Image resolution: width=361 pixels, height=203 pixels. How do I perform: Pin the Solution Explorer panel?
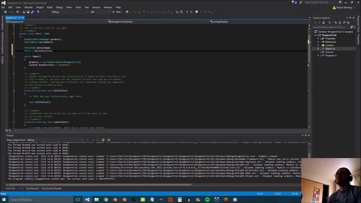[x=350, y=17]
